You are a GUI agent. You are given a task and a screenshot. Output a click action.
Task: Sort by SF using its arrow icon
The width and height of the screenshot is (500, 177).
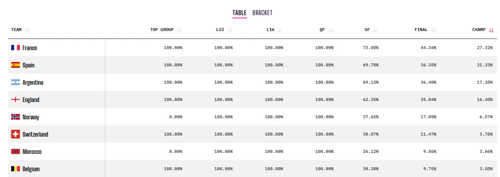point(376,30)
